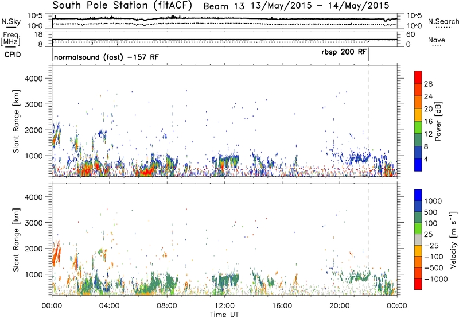Pick Power colorbar segment between 24 and 28
The height and width of the screenshot is (318, 459).
[418, 89]
